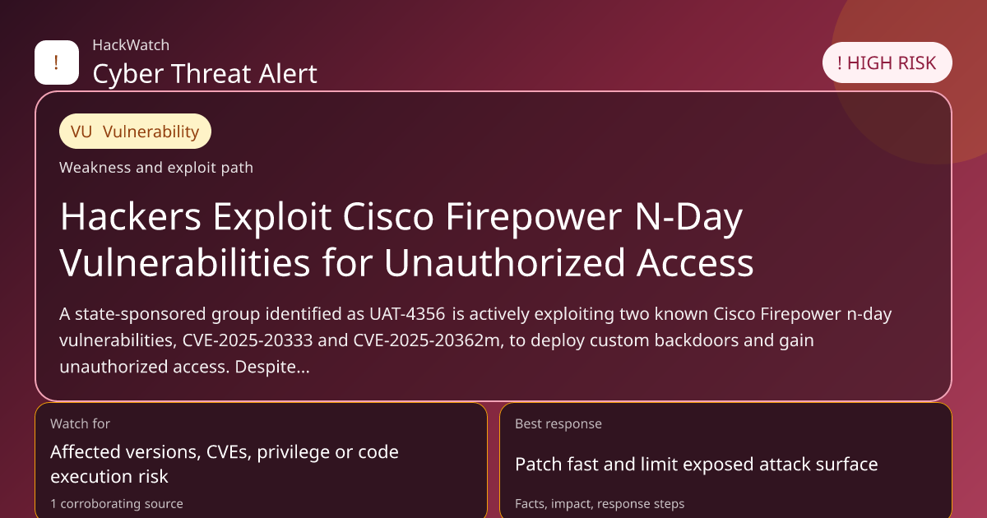Click "Facts, impact, response steps" text
The height and width of the screenshot is (518, 987).
click(600, 503)
